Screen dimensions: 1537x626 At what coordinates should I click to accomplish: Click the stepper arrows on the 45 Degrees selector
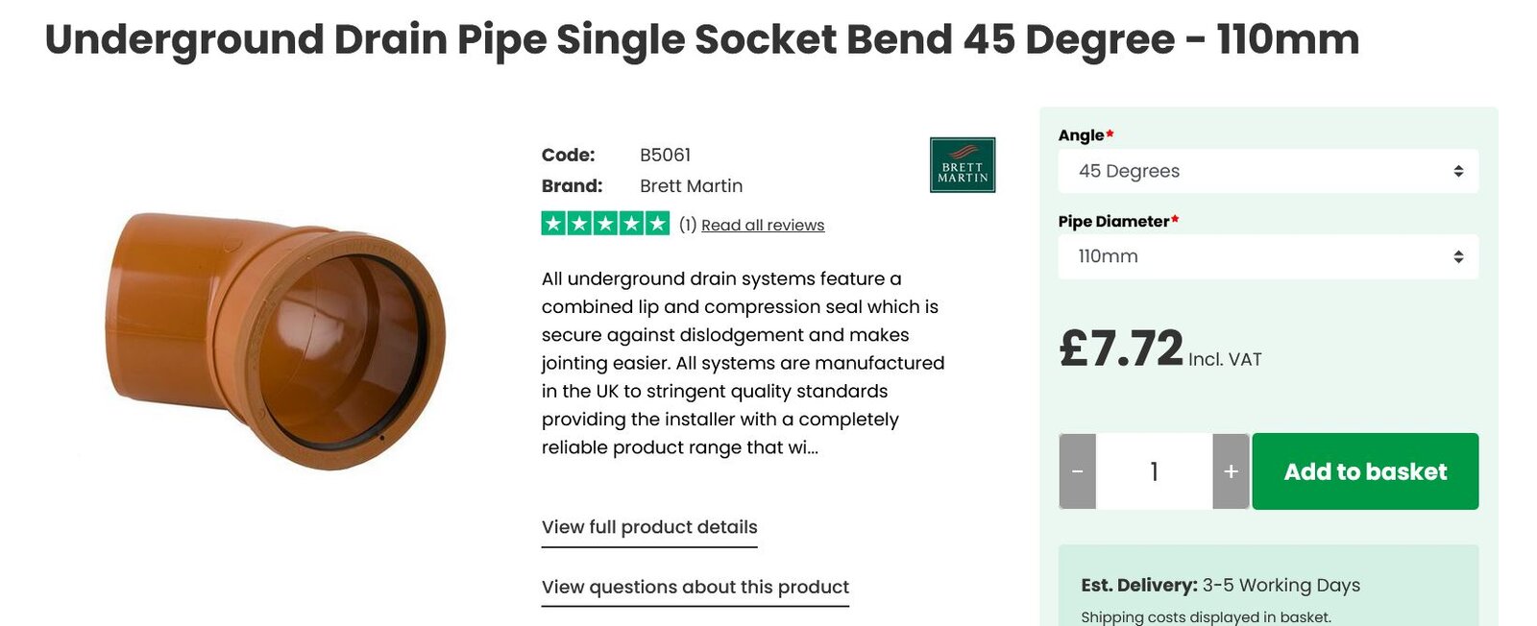[1457, 171]
